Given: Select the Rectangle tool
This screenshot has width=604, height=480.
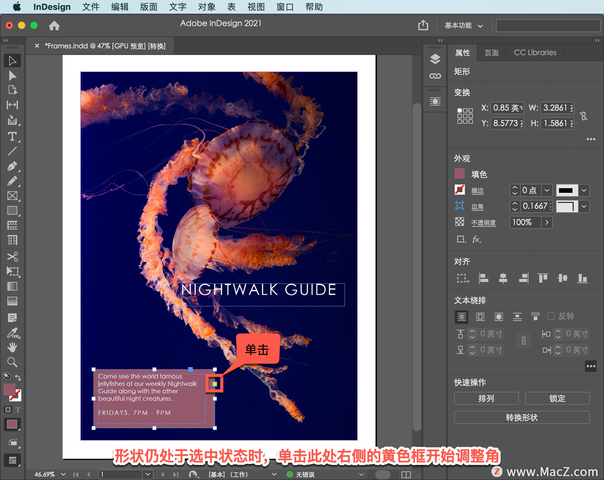Looking at the screenshot, I should point(12,210).
